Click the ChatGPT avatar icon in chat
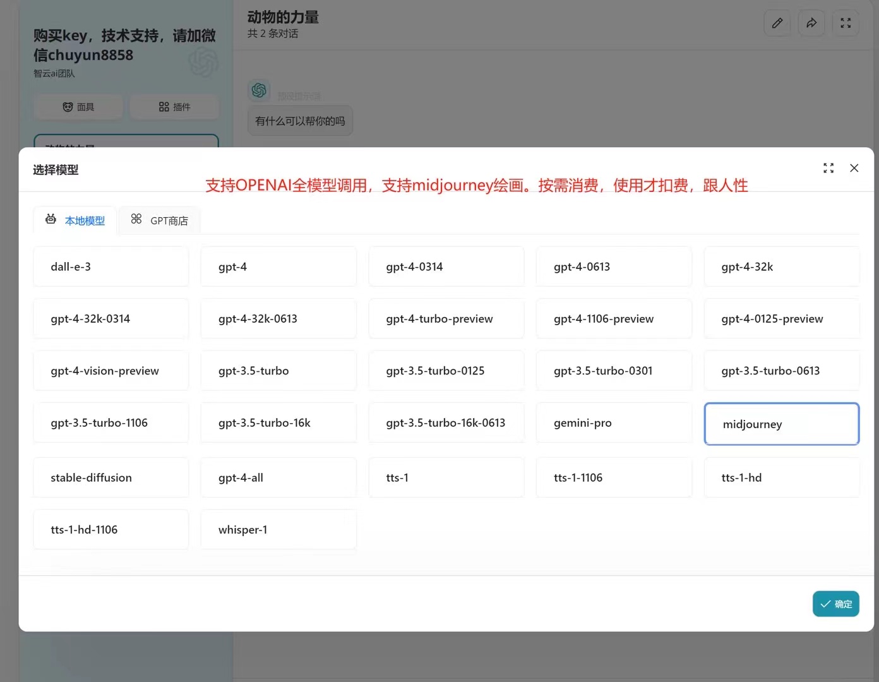This screenshot has width=879, height=682. tap(259, 90)
